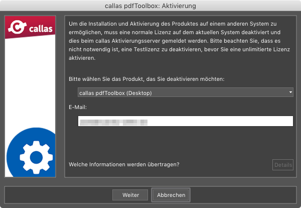The width and height of the screenshot is (301, 208).
Task: Click the blue gear icon
Action: pos(31,152)
